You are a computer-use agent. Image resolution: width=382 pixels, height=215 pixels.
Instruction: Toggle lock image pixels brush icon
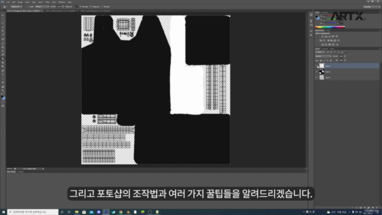coord(324,60)
